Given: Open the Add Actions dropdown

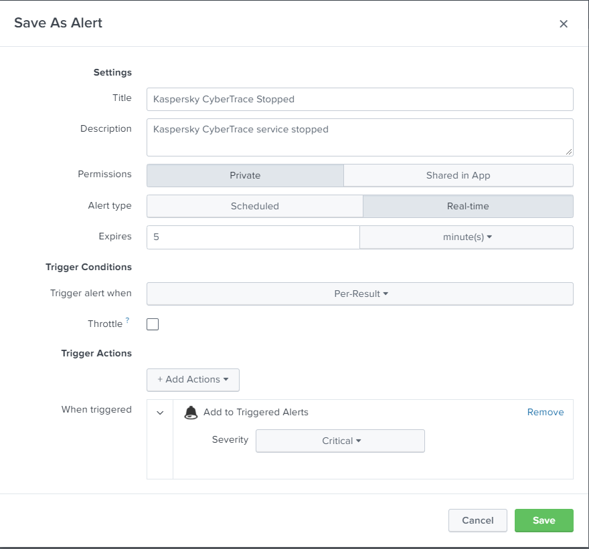Looking at the screenshot, I should tap(193, 379).
